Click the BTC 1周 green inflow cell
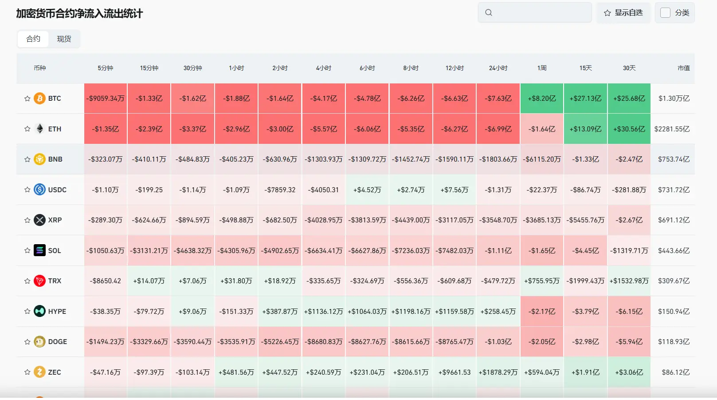717x400 pixels. click(542, 98)
